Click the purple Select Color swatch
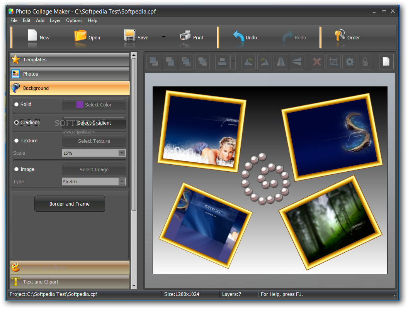The width and height of the screenshot is (408, 309). click(80, 105)
